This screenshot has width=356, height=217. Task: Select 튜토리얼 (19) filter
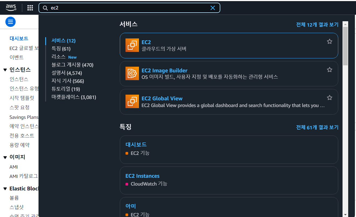point(66,89)
